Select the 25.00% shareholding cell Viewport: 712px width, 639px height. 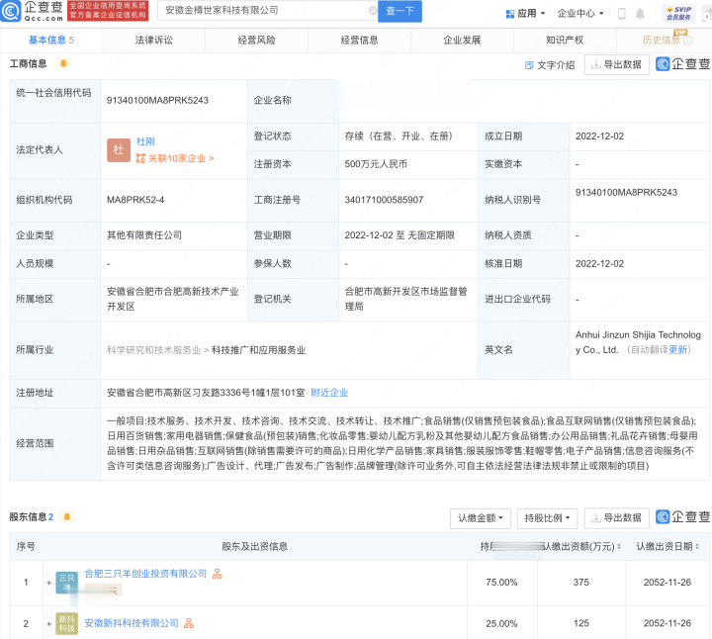[x=501, y=623]
